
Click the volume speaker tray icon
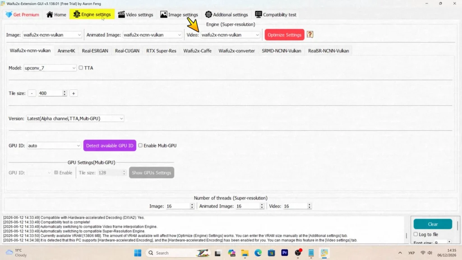(430, 253)
